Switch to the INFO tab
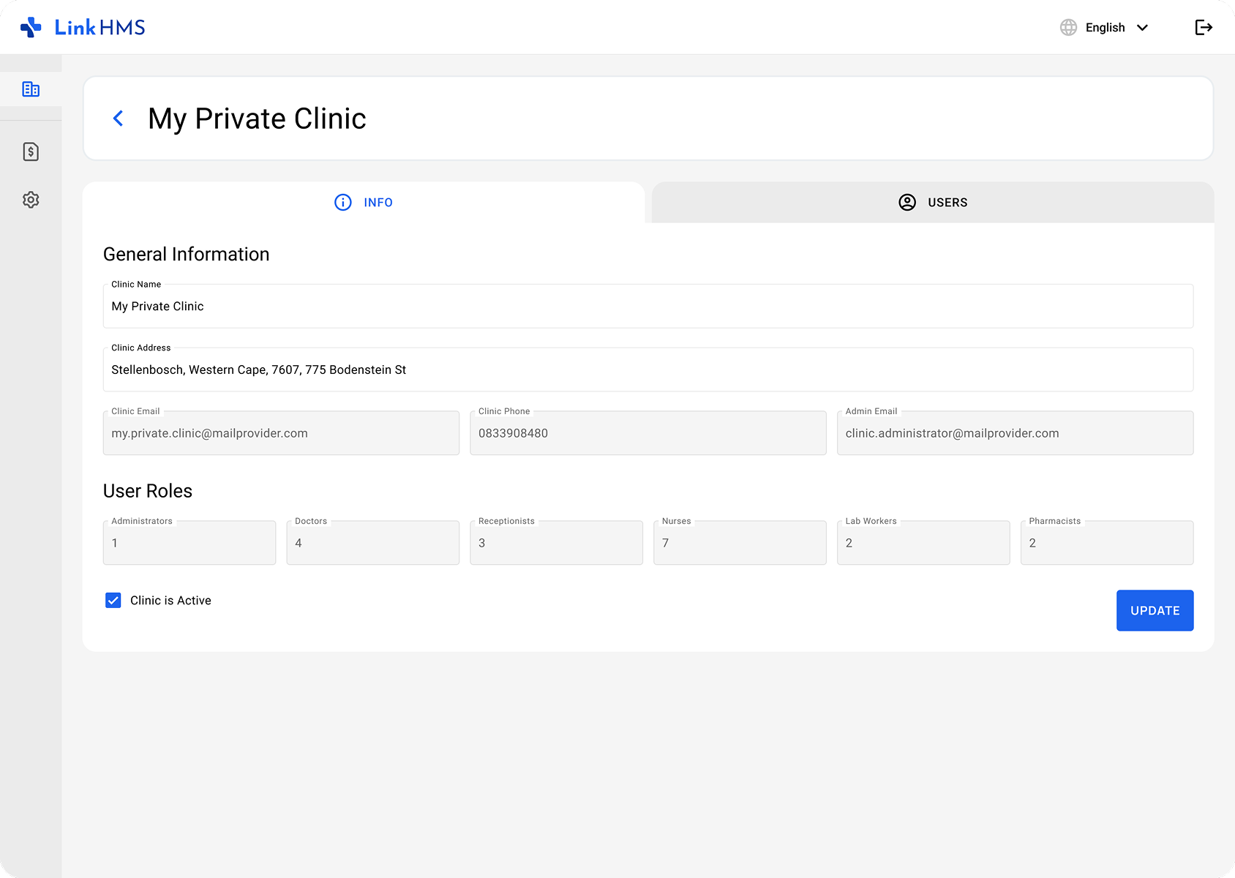This screenshot has width=1235, height=878. 364,202
